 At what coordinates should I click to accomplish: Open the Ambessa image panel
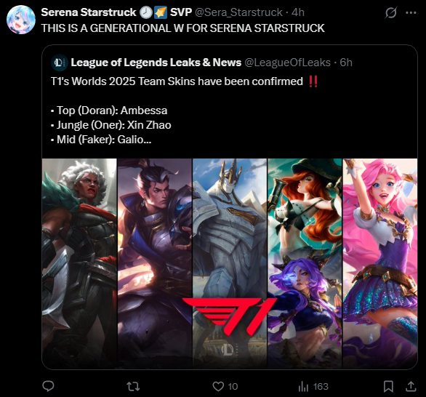click(79, 263)
